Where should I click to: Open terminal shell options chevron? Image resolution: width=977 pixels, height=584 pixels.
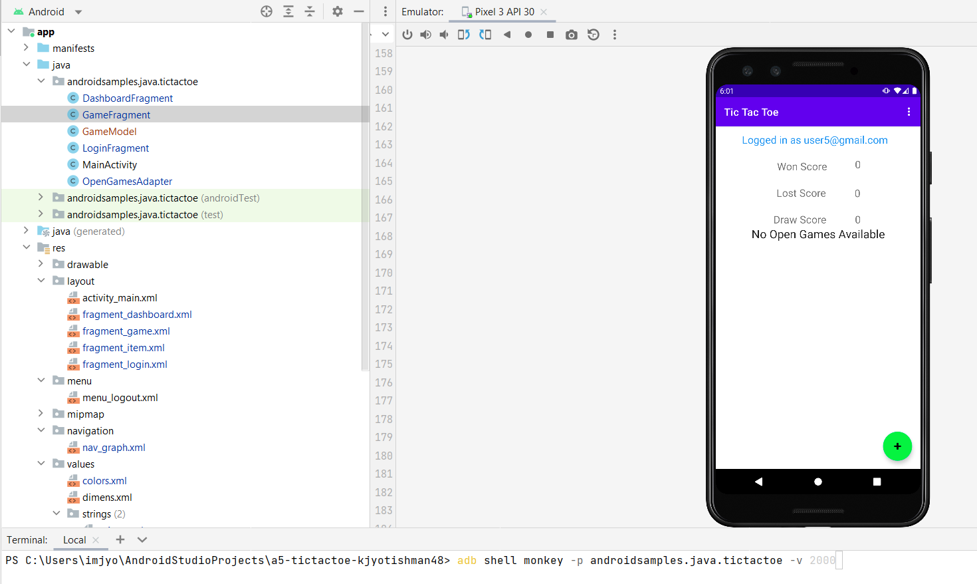pyautogui.click(x=142, y=539)
